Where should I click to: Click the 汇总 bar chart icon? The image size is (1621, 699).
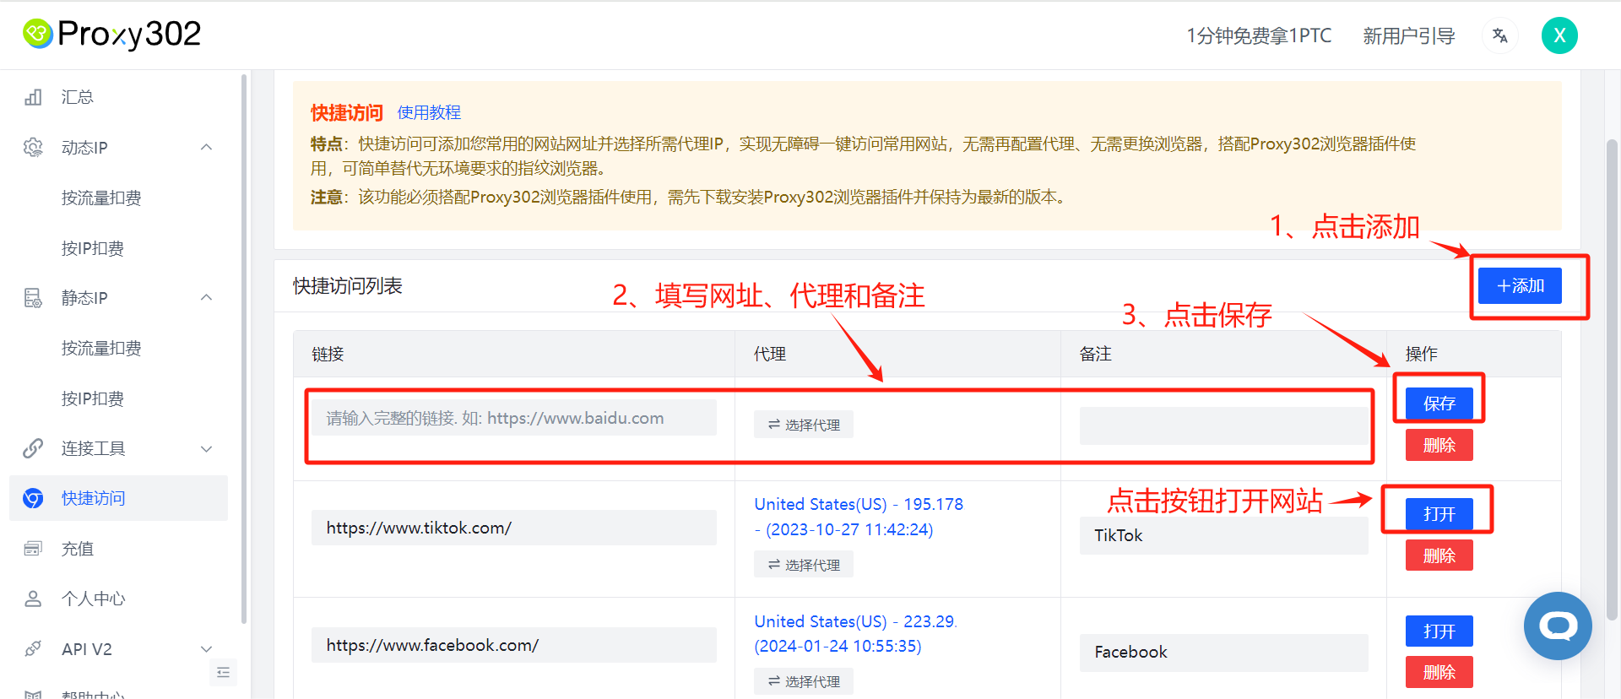coord(33,97)
